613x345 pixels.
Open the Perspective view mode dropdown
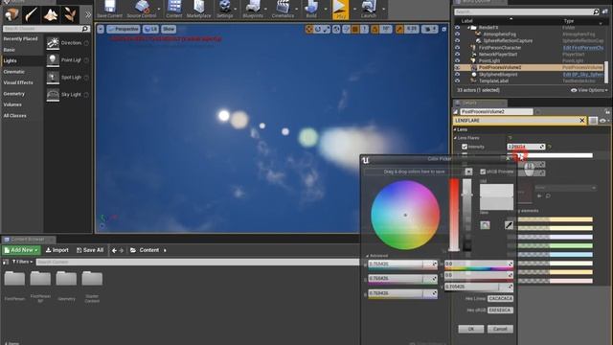click(124, 29)
